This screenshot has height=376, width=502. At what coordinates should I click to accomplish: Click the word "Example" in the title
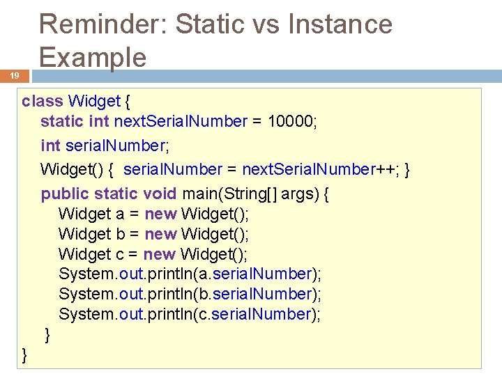[x=93, y=57]
